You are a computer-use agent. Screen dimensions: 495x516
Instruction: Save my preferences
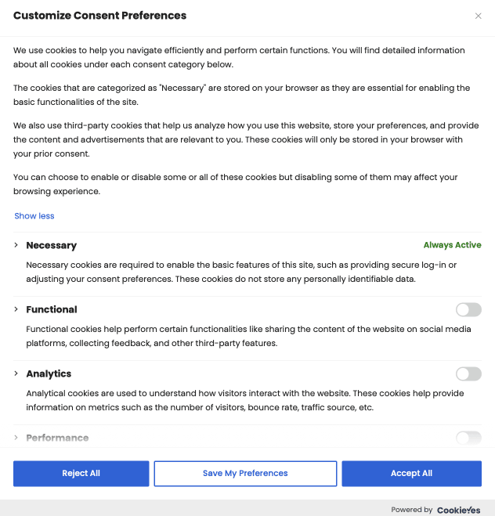pyautogui.click(x=245, y=473)
